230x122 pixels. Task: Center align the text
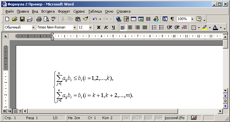130,28
